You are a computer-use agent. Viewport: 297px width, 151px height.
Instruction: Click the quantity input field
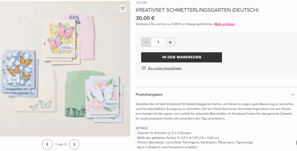158,42
